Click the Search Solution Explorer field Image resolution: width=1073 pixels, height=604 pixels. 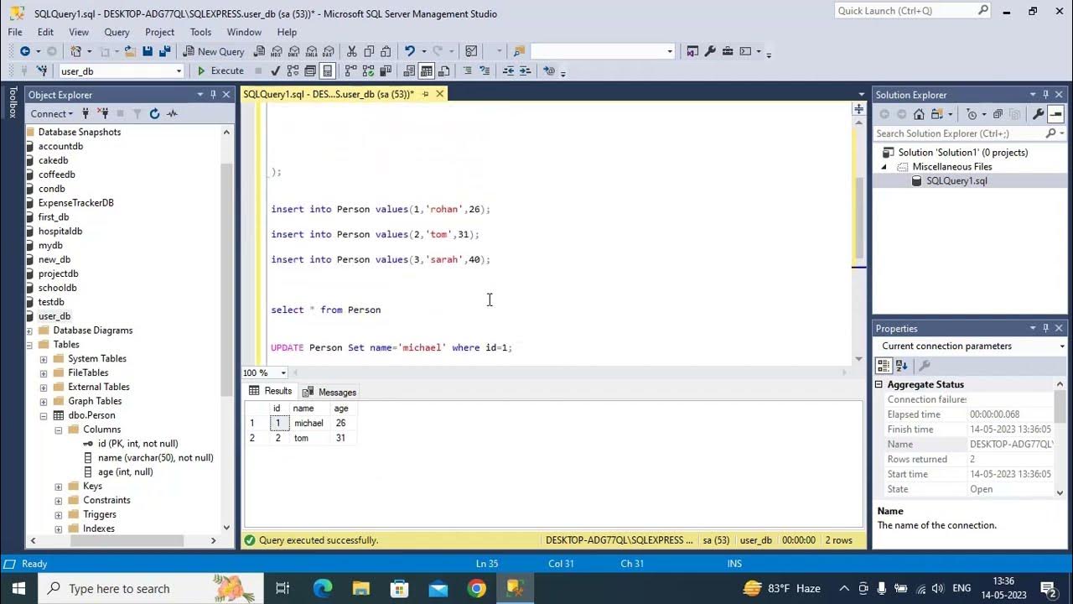click(x=960, y=133)
